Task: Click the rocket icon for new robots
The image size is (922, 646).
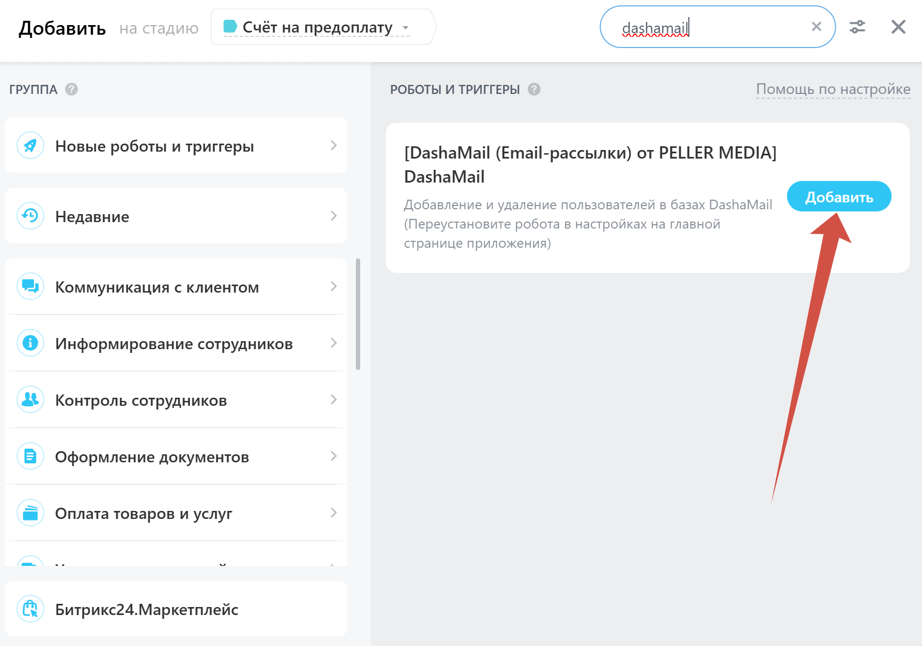Action: [30, 145]
